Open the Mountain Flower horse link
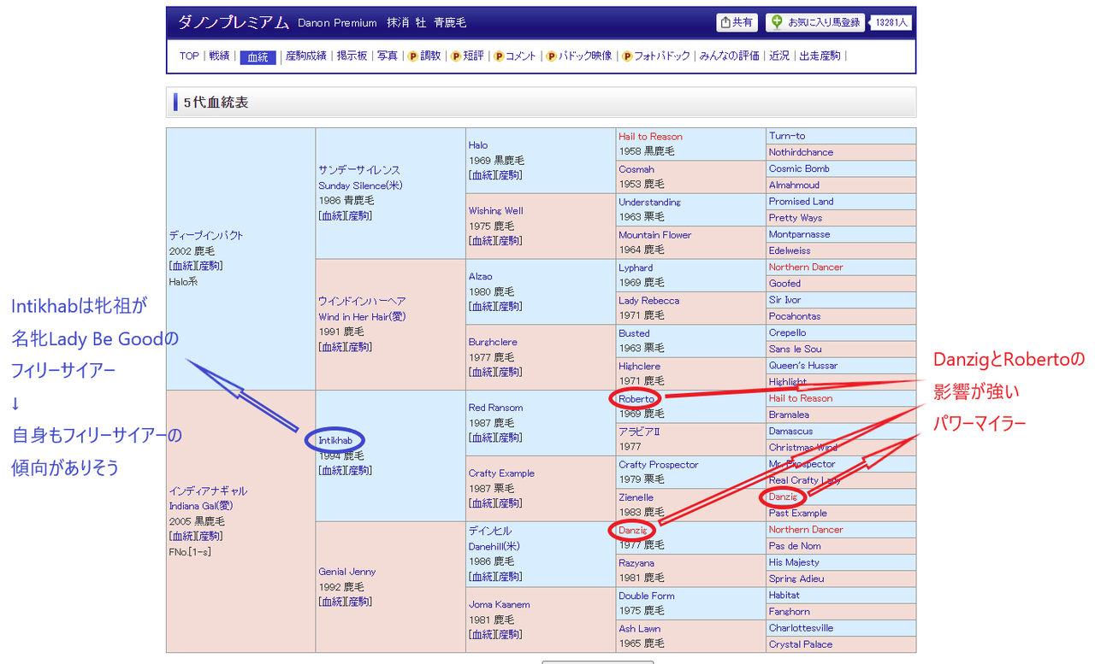 pyautogui.click(x=655, y=235)
